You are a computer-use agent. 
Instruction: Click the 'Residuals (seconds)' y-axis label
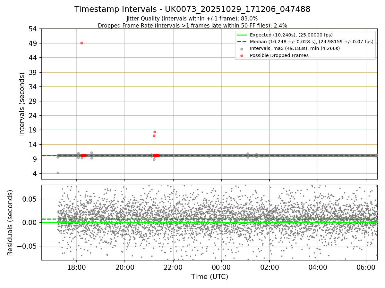point(10,223)
